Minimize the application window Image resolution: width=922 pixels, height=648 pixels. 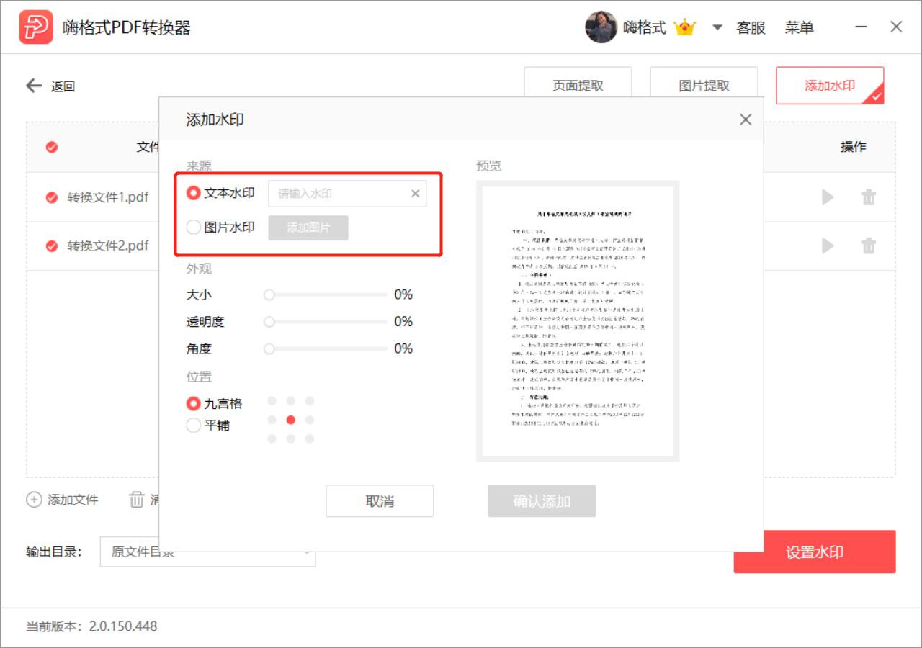click(861, 27)
